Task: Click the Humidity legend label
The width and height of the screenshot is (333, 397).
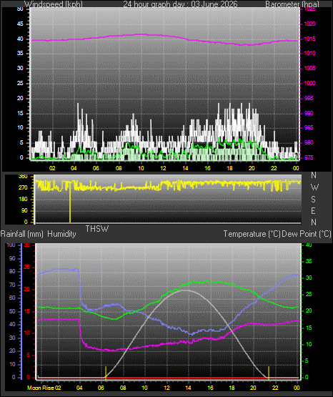Action: [61, 234]
